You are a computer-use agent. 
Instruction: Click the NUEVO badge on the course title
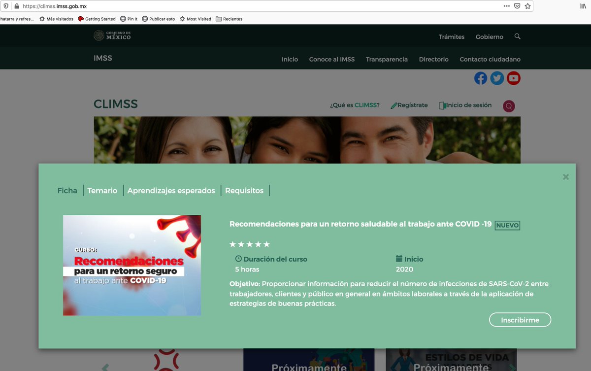coord(507,225)
